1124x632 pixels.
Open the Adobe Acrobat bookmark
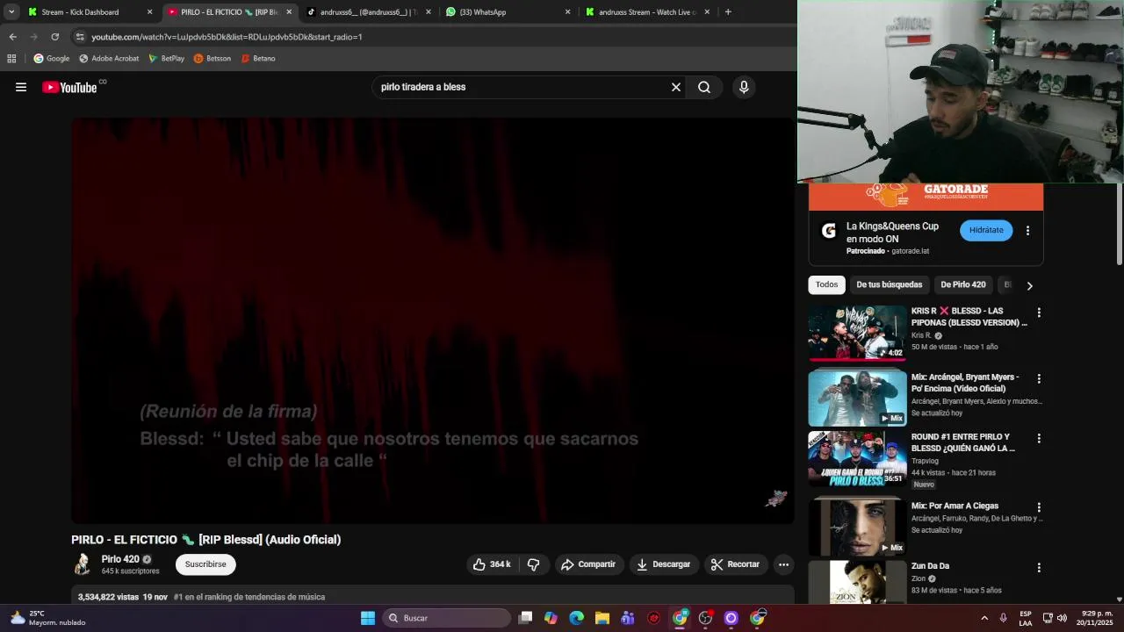tap(109, 59)
